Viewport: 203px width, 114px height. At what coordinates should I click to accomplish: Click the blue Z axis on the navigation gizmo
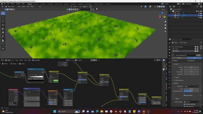pos(162,13)
